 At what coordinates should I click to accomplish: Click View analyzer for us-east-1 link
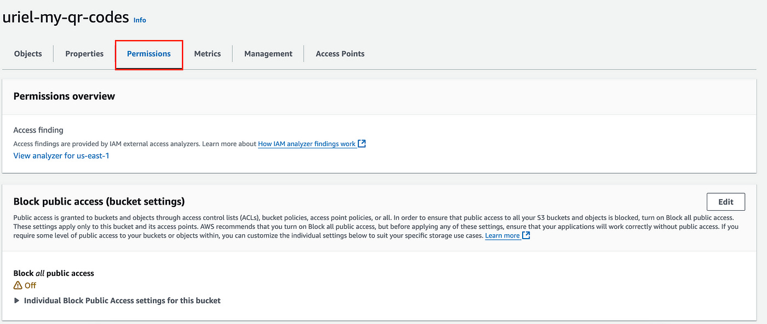(61, 155)
